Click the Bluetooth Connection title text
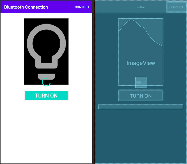 click(x=26, y=7)
